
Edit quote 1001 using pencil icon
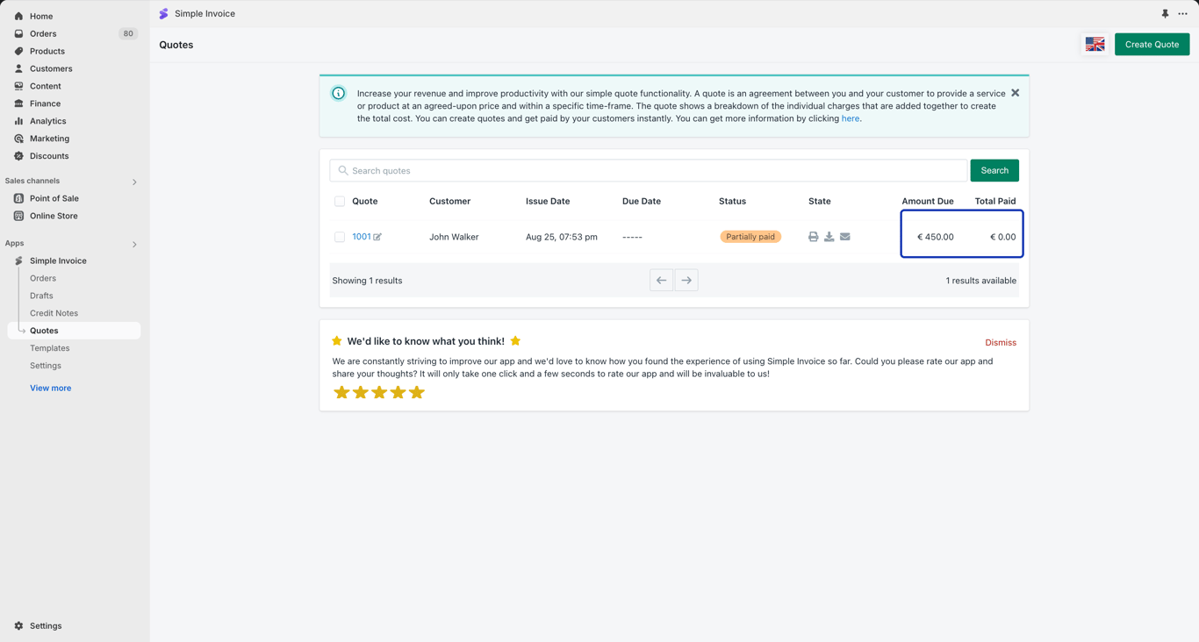click(377, 237)
